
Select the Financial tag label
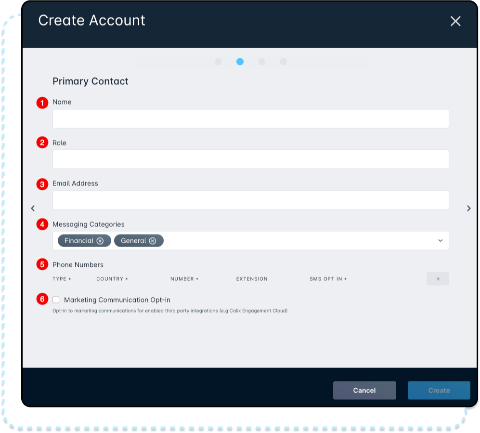[x=79, y=241]
